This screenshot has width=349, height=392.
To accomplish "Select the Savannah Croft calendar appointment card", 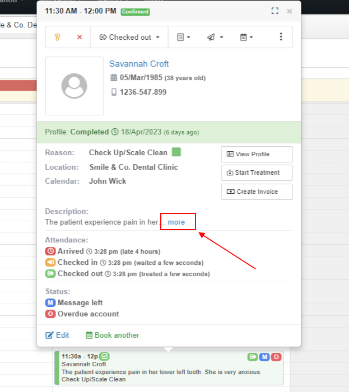I will click(x=169, y=368).
